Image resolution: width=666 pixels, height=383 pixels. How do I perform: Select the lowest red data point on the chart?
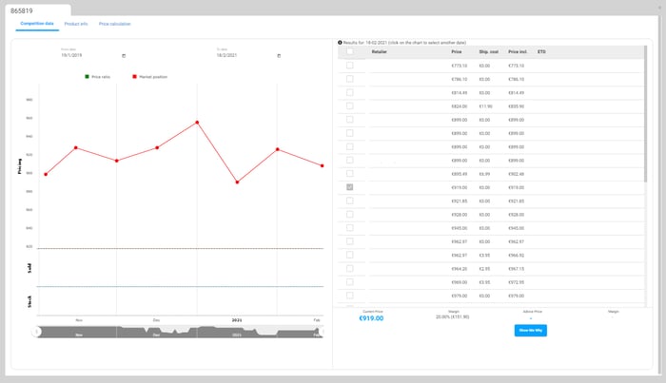(238, 182)
